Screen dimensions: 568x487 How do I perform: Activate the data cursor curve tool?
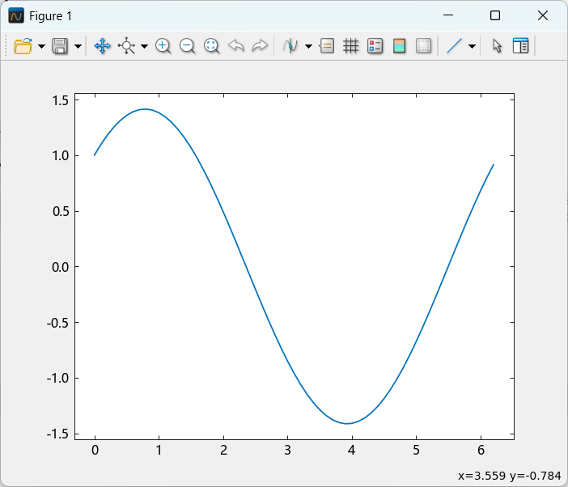290,46
